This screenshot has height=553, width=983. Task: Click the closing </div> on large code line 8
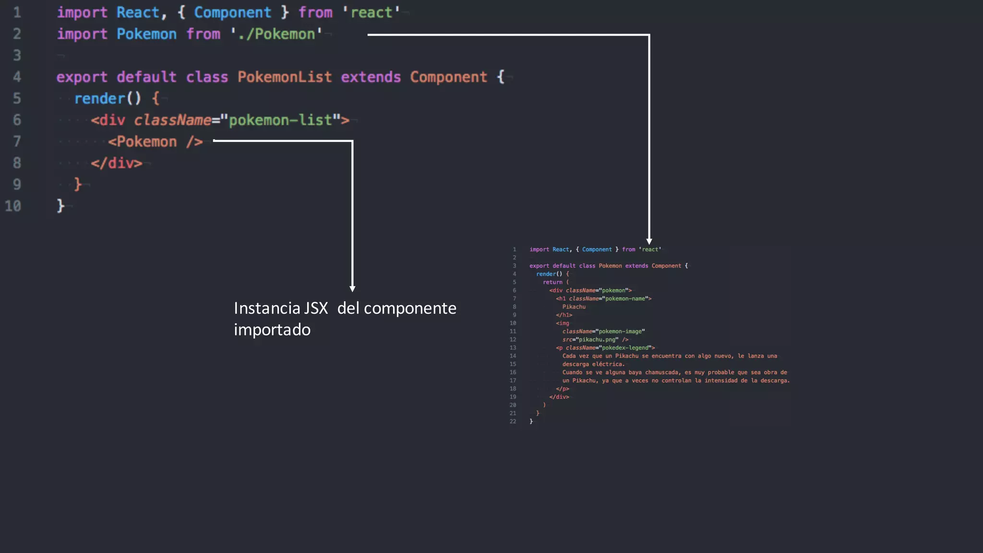point(117,163)
